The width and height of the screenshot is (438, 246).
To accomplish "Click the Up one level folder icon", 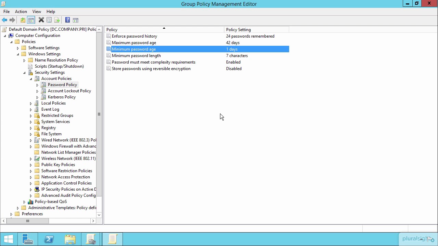I will (x=23, y=20).
